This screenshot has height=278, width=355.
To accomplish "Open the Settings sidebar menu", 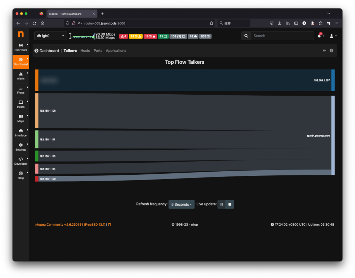I will point(21,147).
